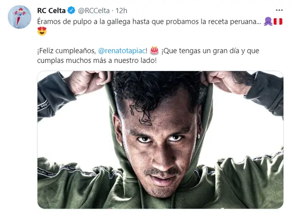
Task: Open the RC Celta display name
Action: [52, 10]
